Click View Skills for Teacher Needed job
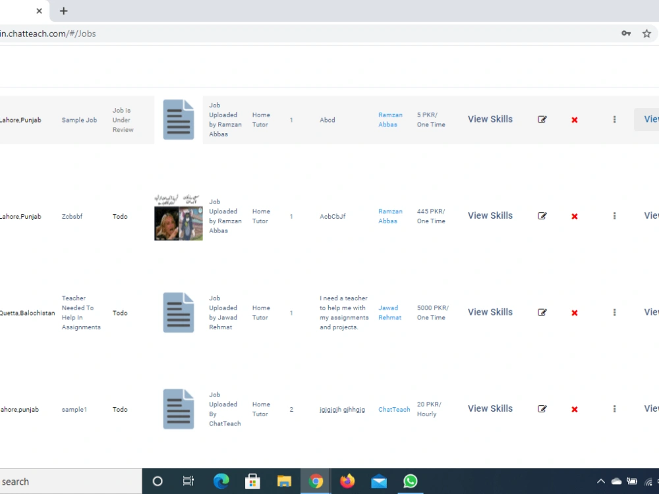Screen dimensions: 659x494 pos(490,312)
